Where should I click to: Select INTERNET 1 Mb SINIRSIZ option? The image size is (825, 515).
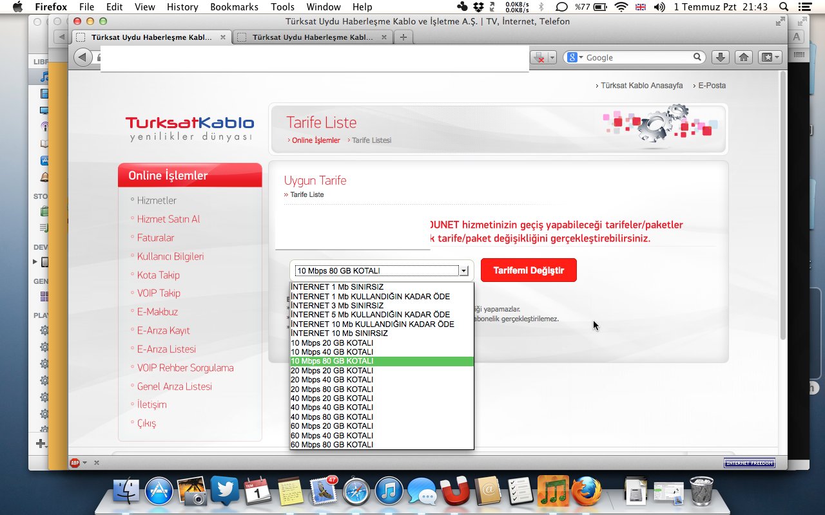coord(382,287)
